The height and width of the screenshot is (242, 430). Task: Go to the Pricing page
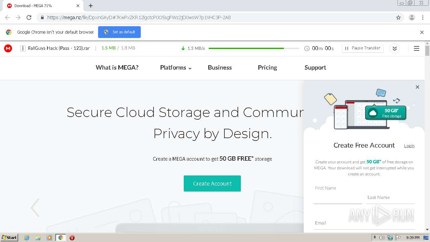point(267,68)
